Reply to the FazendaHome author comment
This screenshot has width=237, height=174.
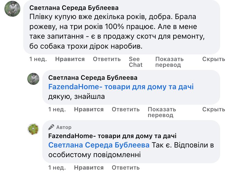126,168
